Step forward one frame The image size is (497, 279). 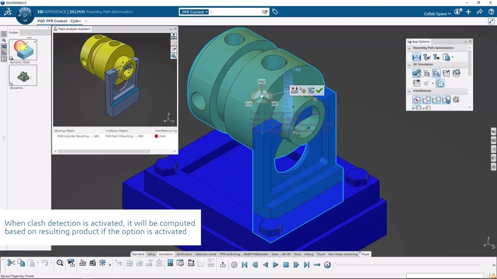(296, 265)
